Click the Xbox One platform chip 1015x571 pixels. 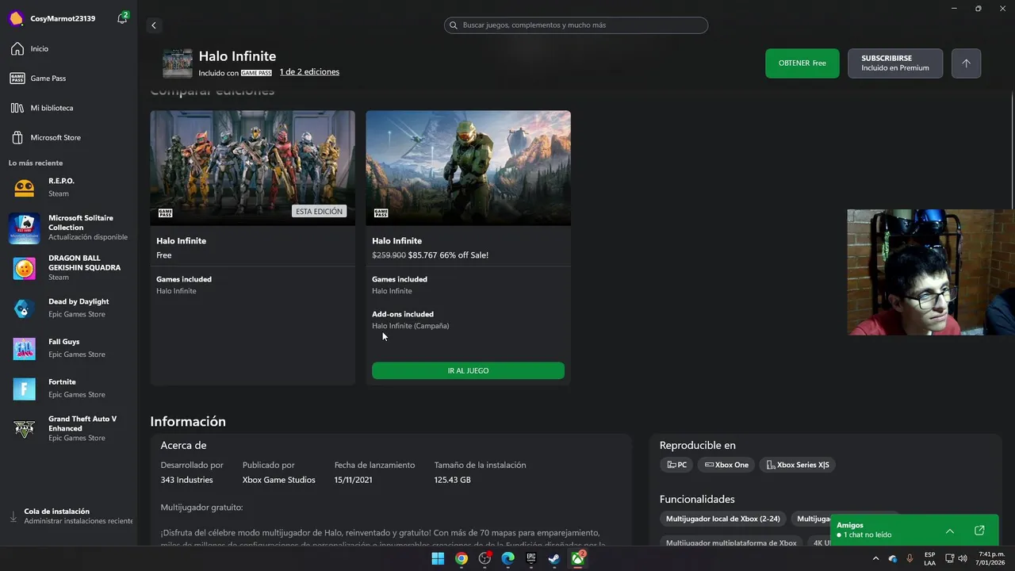pos(726,465)
